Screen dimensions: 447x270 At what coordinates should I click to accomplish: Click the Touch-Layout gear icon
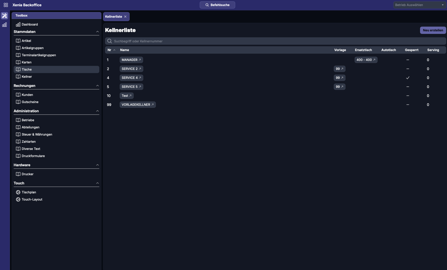click(18, 200)
